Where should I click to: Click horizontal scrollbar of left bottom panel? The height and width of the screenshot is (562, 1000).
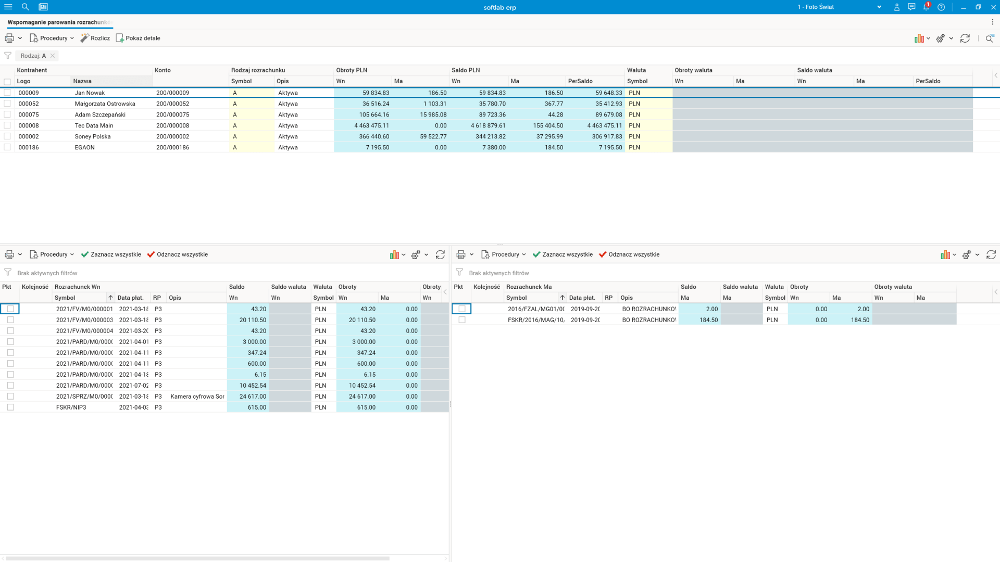(x=198, y=558)
